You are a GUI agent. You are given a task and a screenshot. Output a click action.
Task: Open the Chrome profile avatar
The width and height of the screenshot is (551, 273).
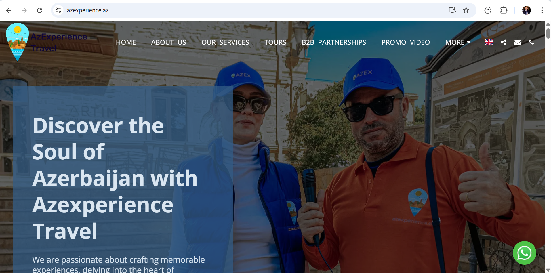point(526,10)
